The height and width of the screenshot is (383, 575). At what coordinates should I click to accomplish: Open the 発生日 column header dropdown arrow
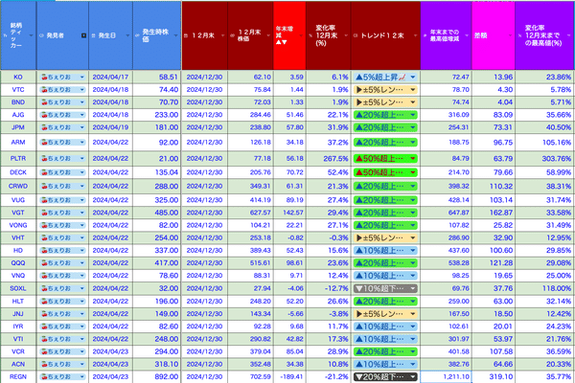[127, 35]
